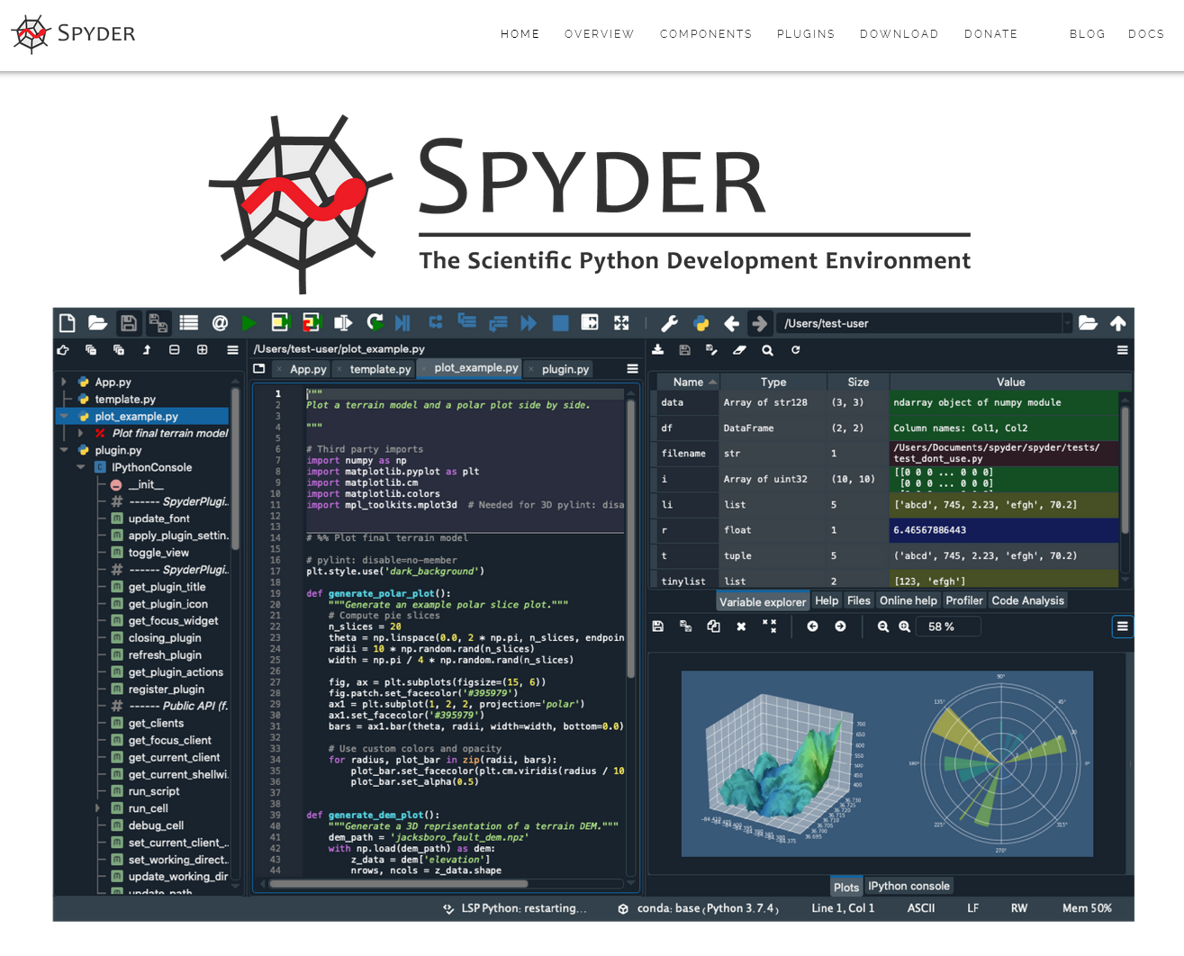The image size is (1184, 956).
Task: Click the Run cell and advance icon
Action: [312, 322]
